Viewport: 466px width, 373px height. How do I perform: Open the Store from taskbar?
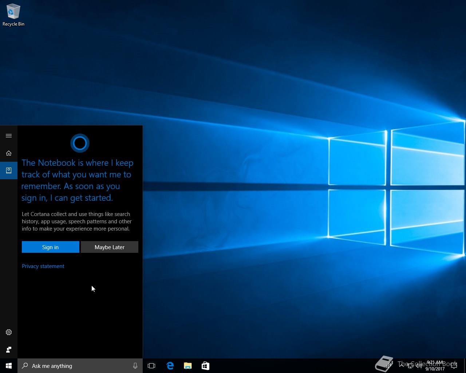point(205,366)
